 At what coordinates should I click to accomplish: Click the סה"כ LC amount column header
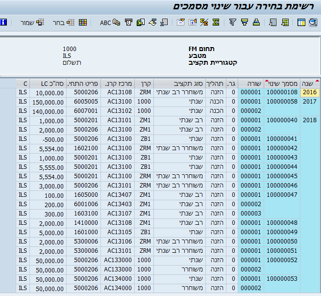(48, 83)
